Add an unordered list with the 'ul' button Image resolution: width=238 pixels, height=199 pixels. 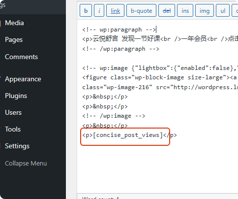pos(223,11)
